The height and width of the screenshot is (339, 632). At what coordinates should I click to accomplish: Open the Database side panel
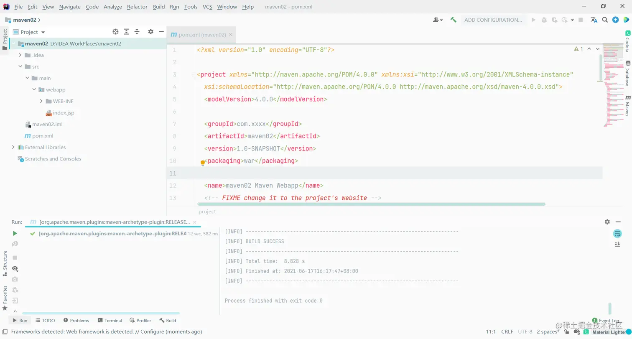click(x=627, y=73)
